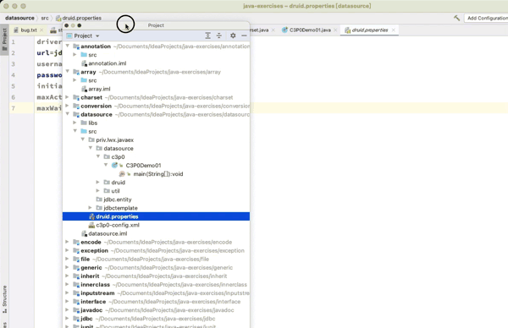Select the innerclass module
508x328 pixels.
point(95,284)
